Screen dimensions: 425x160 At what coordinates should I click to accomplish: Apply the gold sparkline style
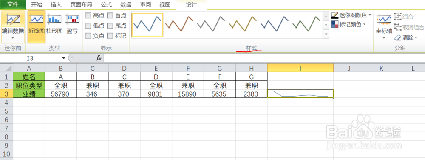(x=243, y=25)
